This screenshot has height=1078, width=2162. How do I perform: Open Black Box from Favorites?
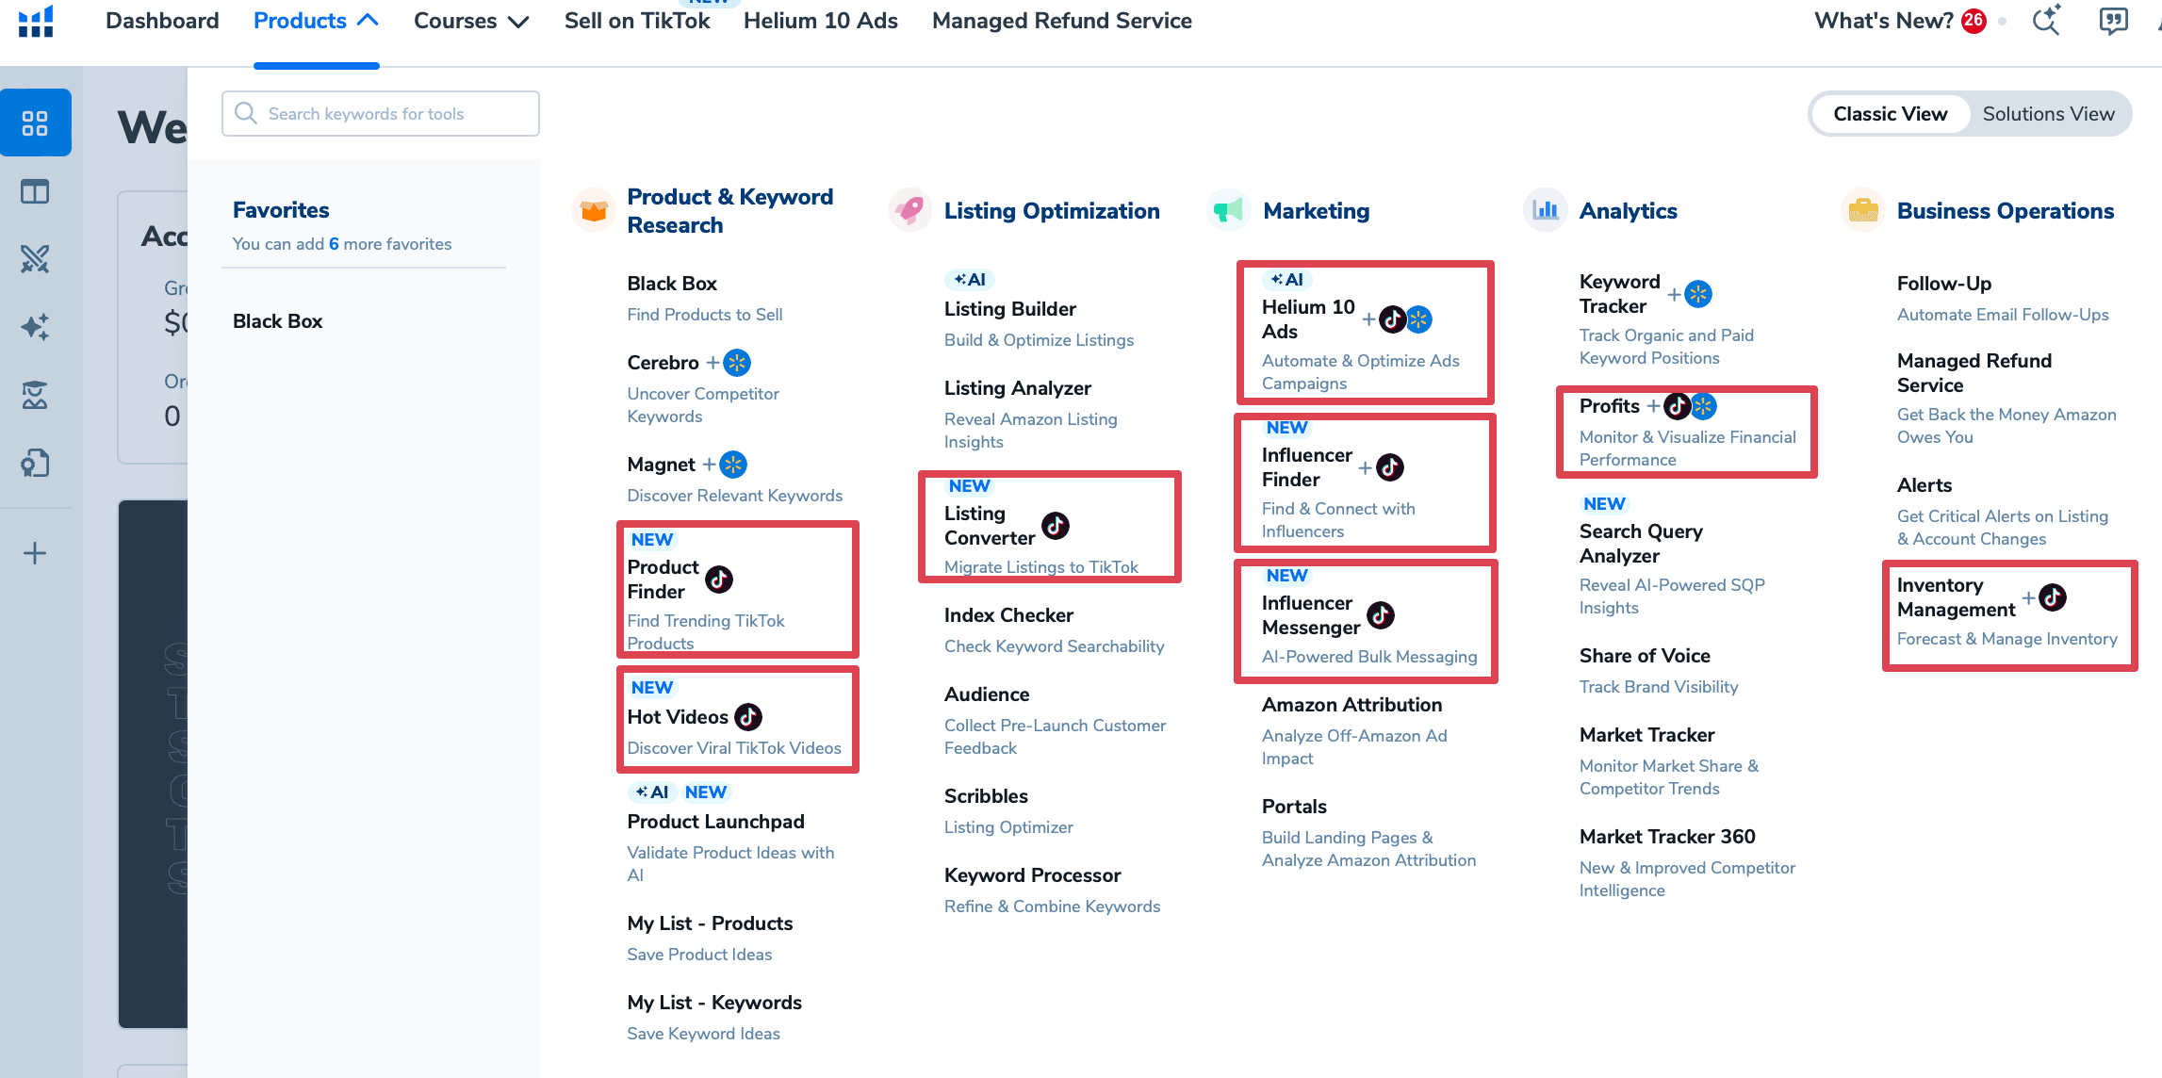pyautogui.click(x=277, y=321)
